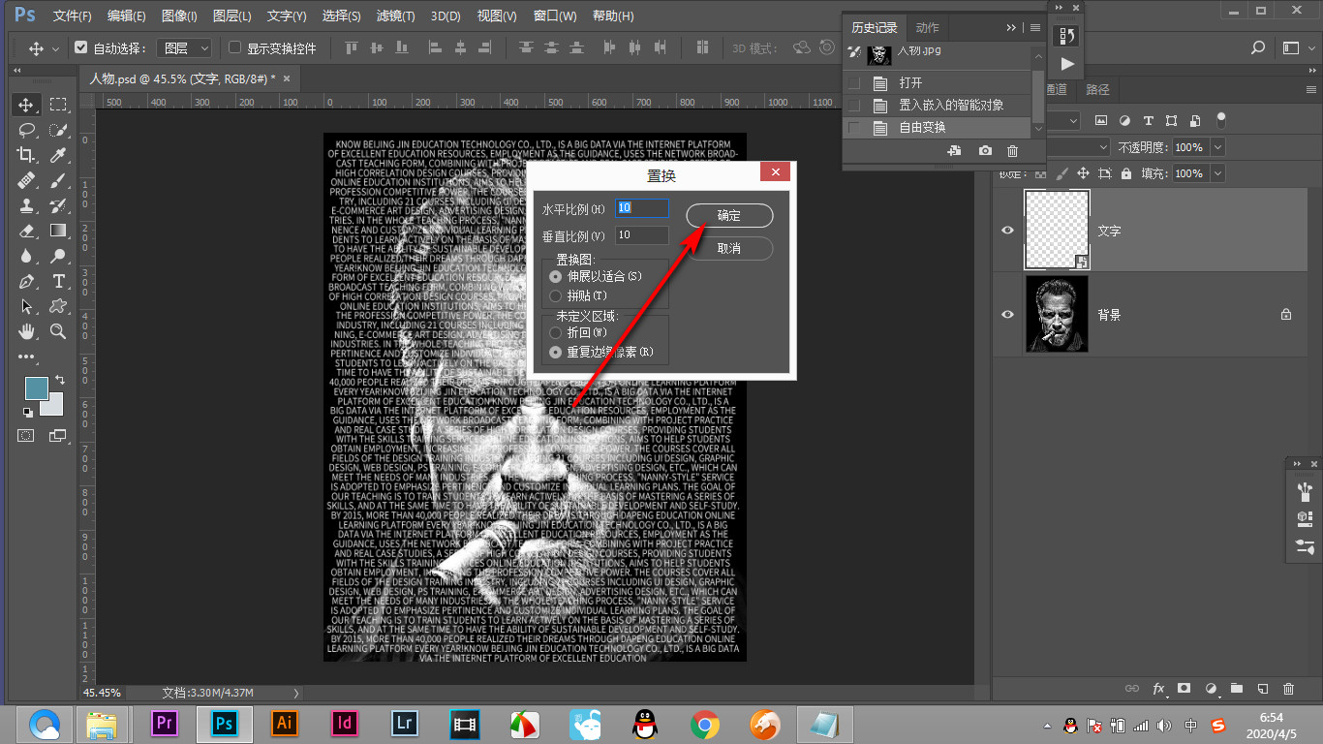Screen dimensions: 1323x744
Task: Choose the 重复边缘像素 radio option
Action: click(x=556, y=353)
